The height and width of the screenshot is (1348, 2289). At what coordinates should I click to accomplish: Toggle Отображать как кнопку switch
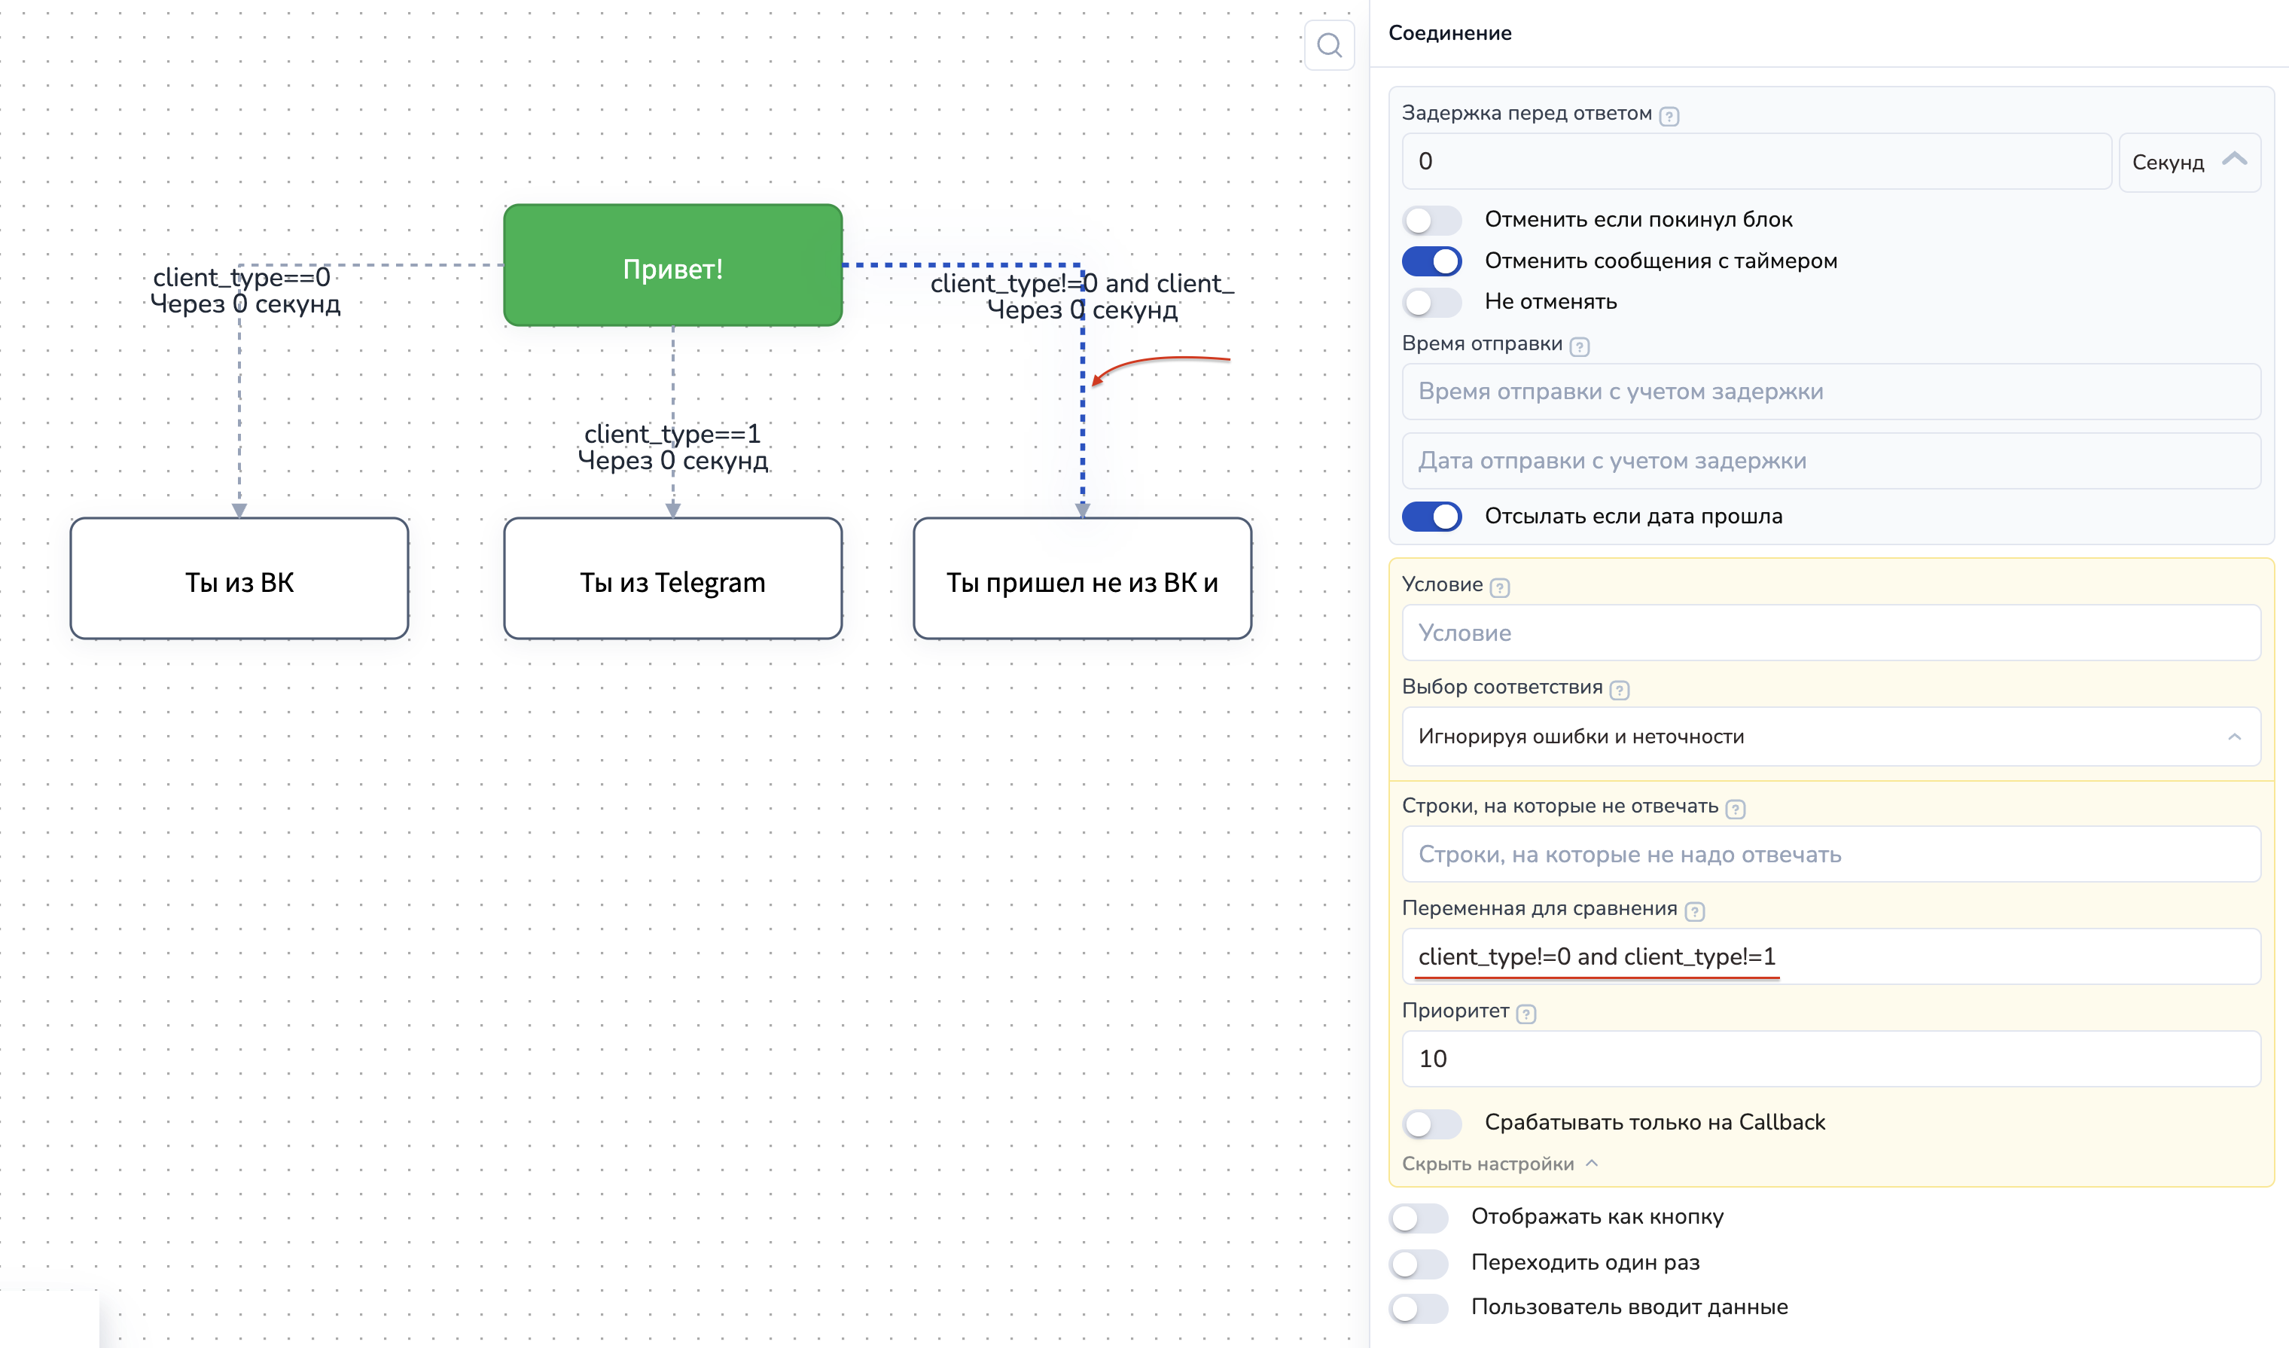pos(1418,1218)
